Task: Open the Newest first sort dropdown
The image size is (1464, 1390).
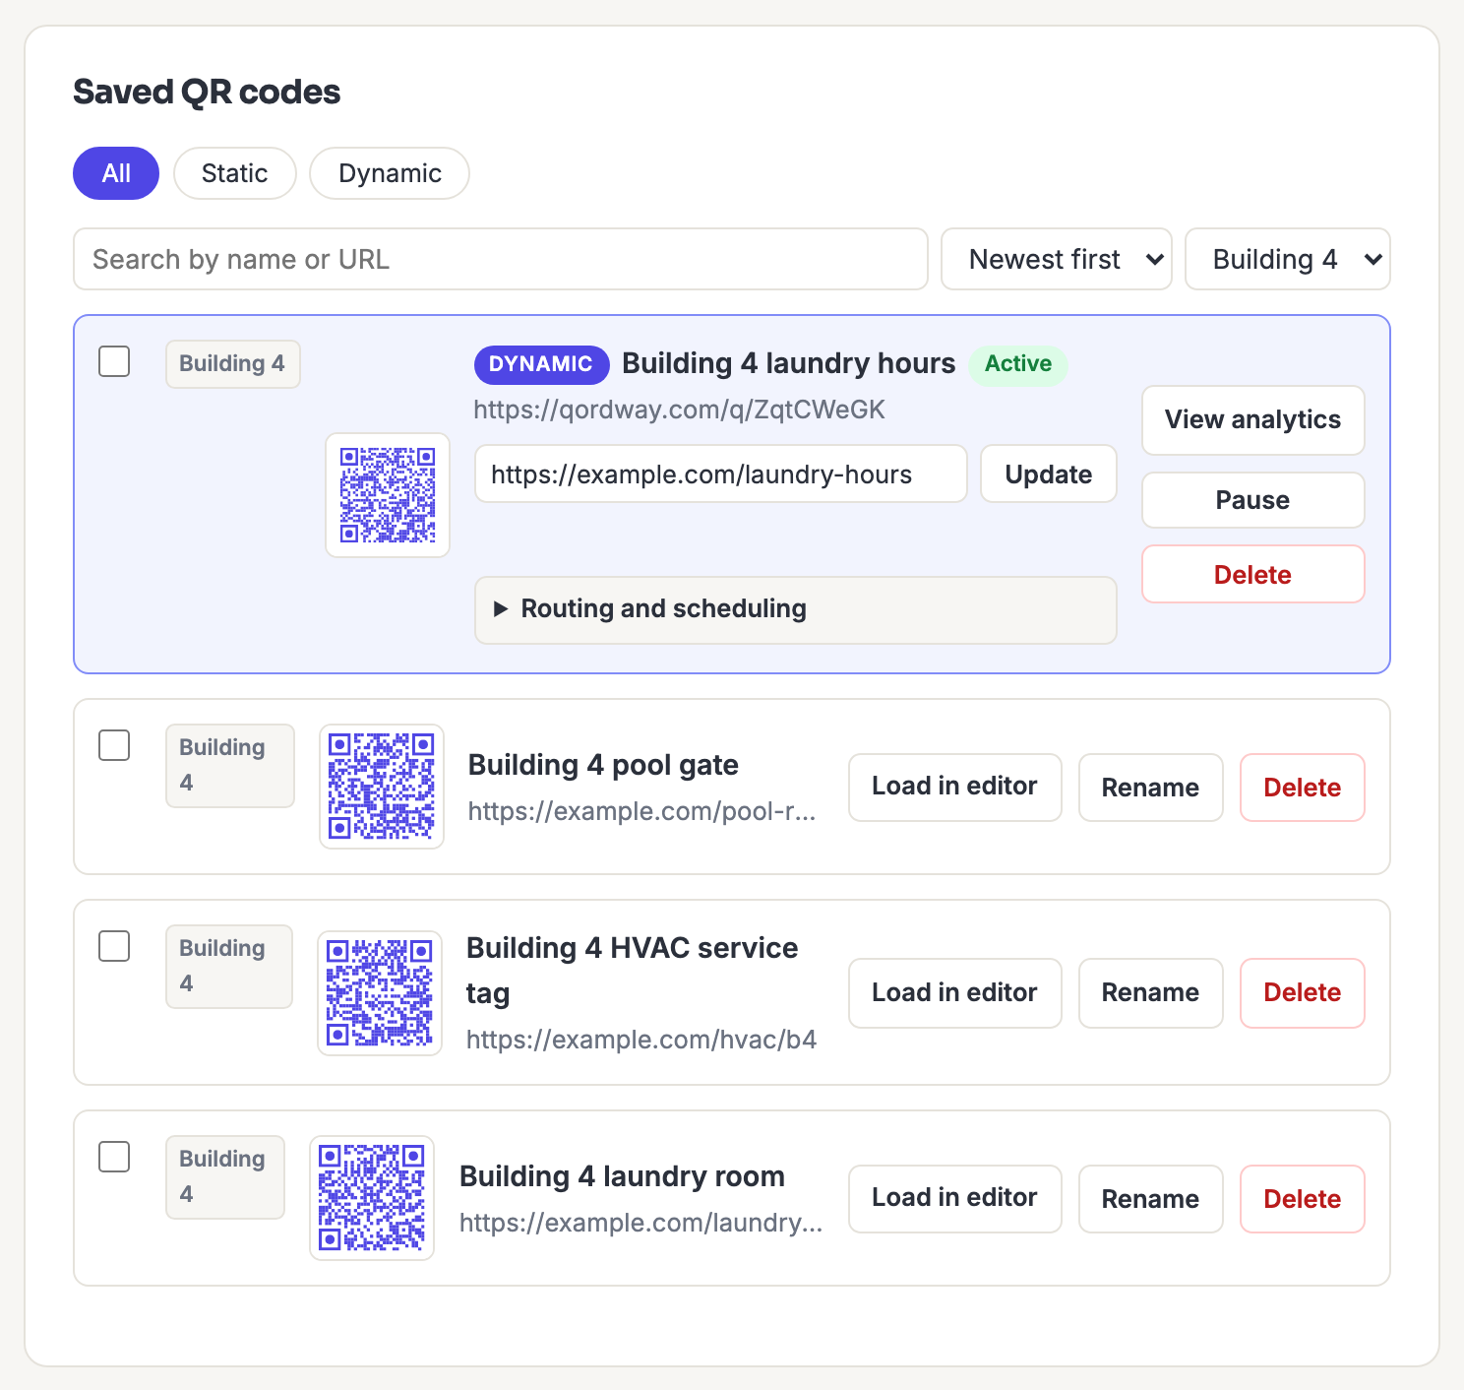Action: 1057,259
